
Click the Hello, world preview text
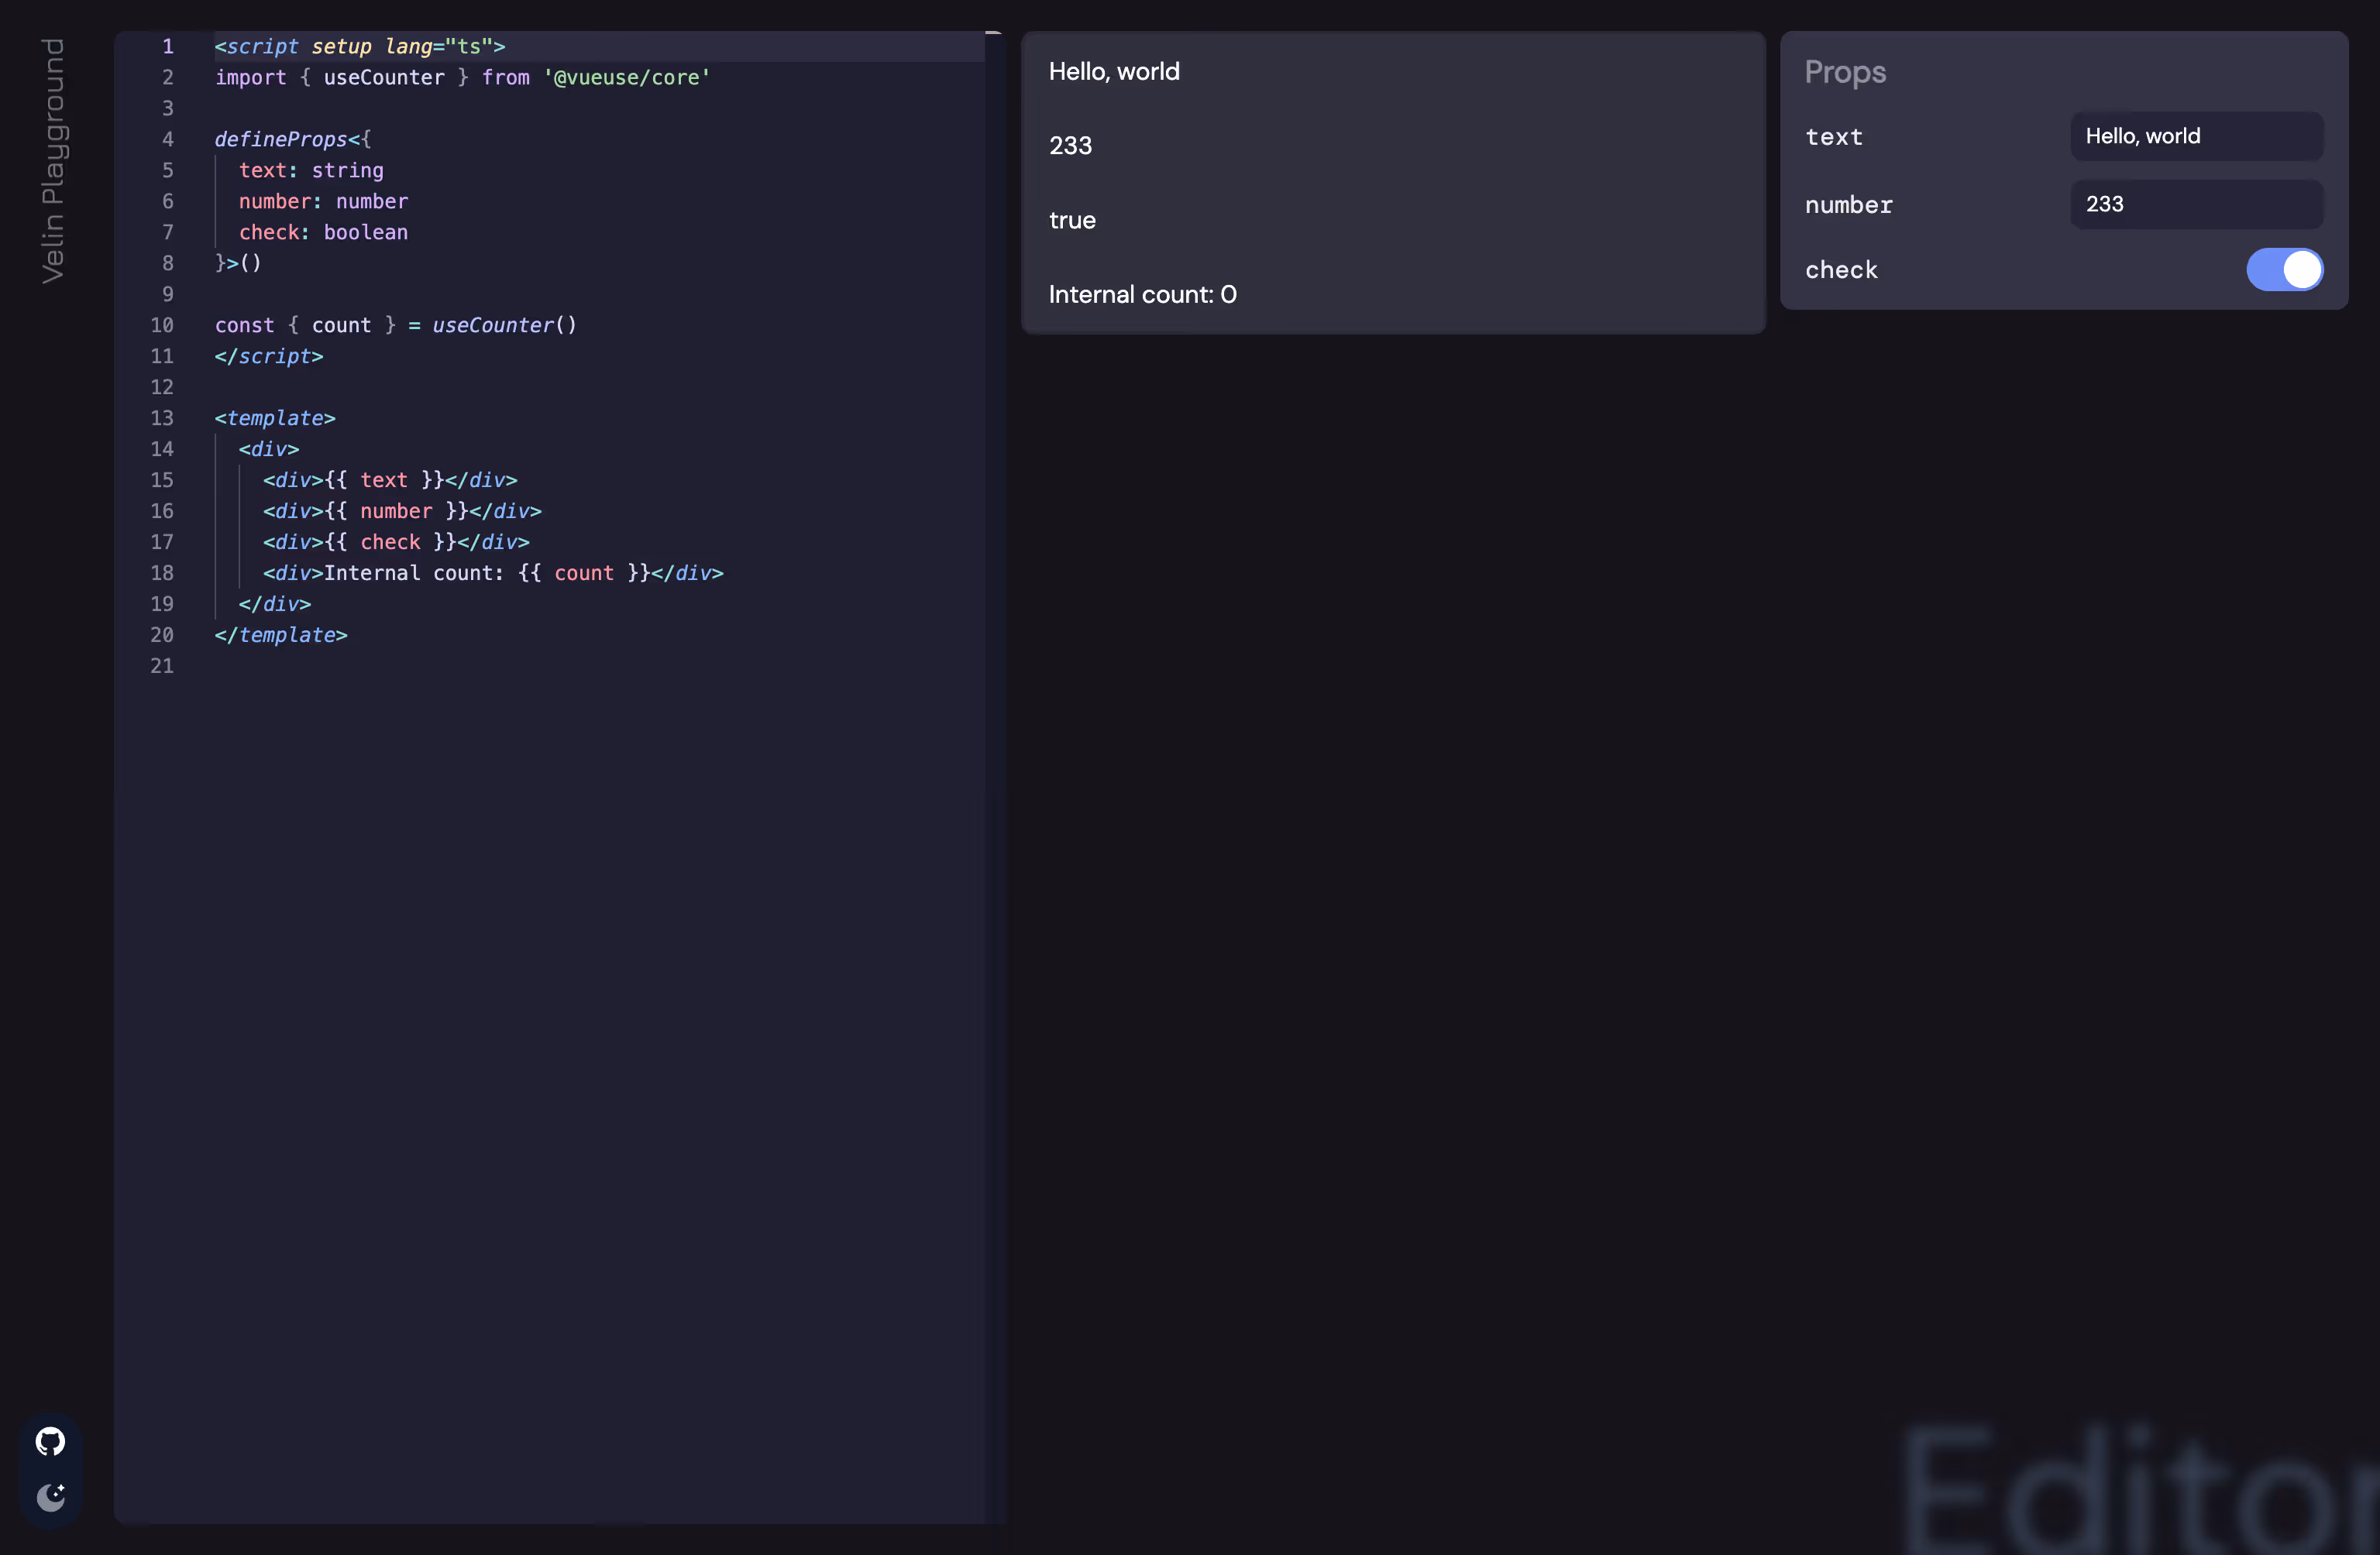coord(1113,71)
